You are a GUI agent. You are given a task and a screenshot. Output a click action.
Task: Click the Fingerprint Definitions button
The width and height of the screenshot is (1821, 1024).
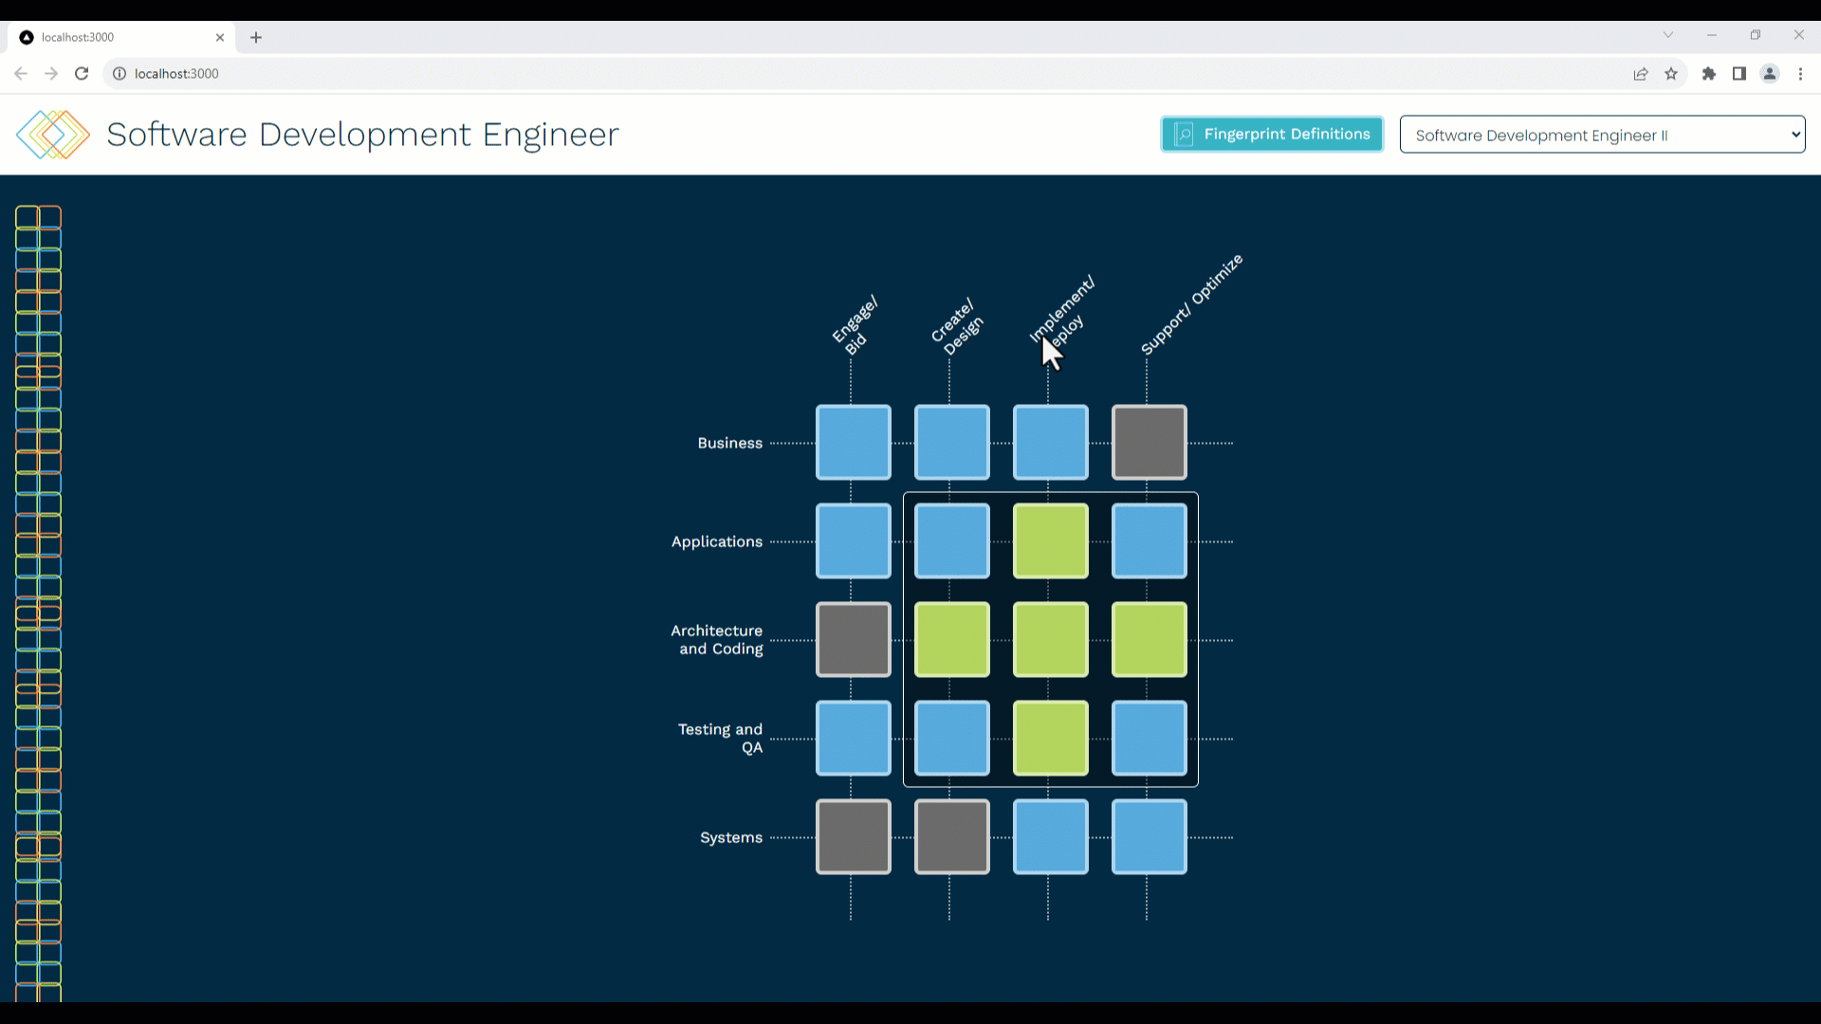pyautogui.click(x=1272, y=135)
